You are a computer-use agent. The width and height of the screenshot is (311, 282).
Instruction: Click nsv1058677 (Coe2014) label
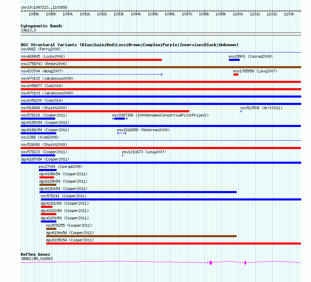pos(42,86)
